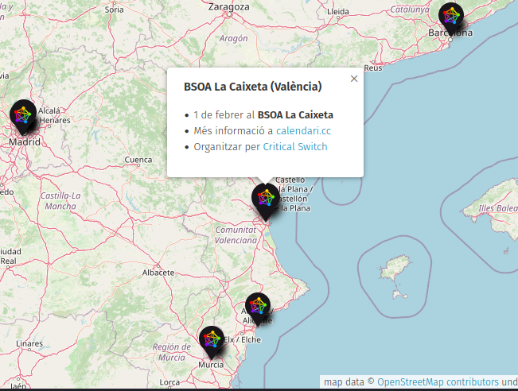Click the map marker over Barcelona
The image size is (518, 391).
(451, 19)
